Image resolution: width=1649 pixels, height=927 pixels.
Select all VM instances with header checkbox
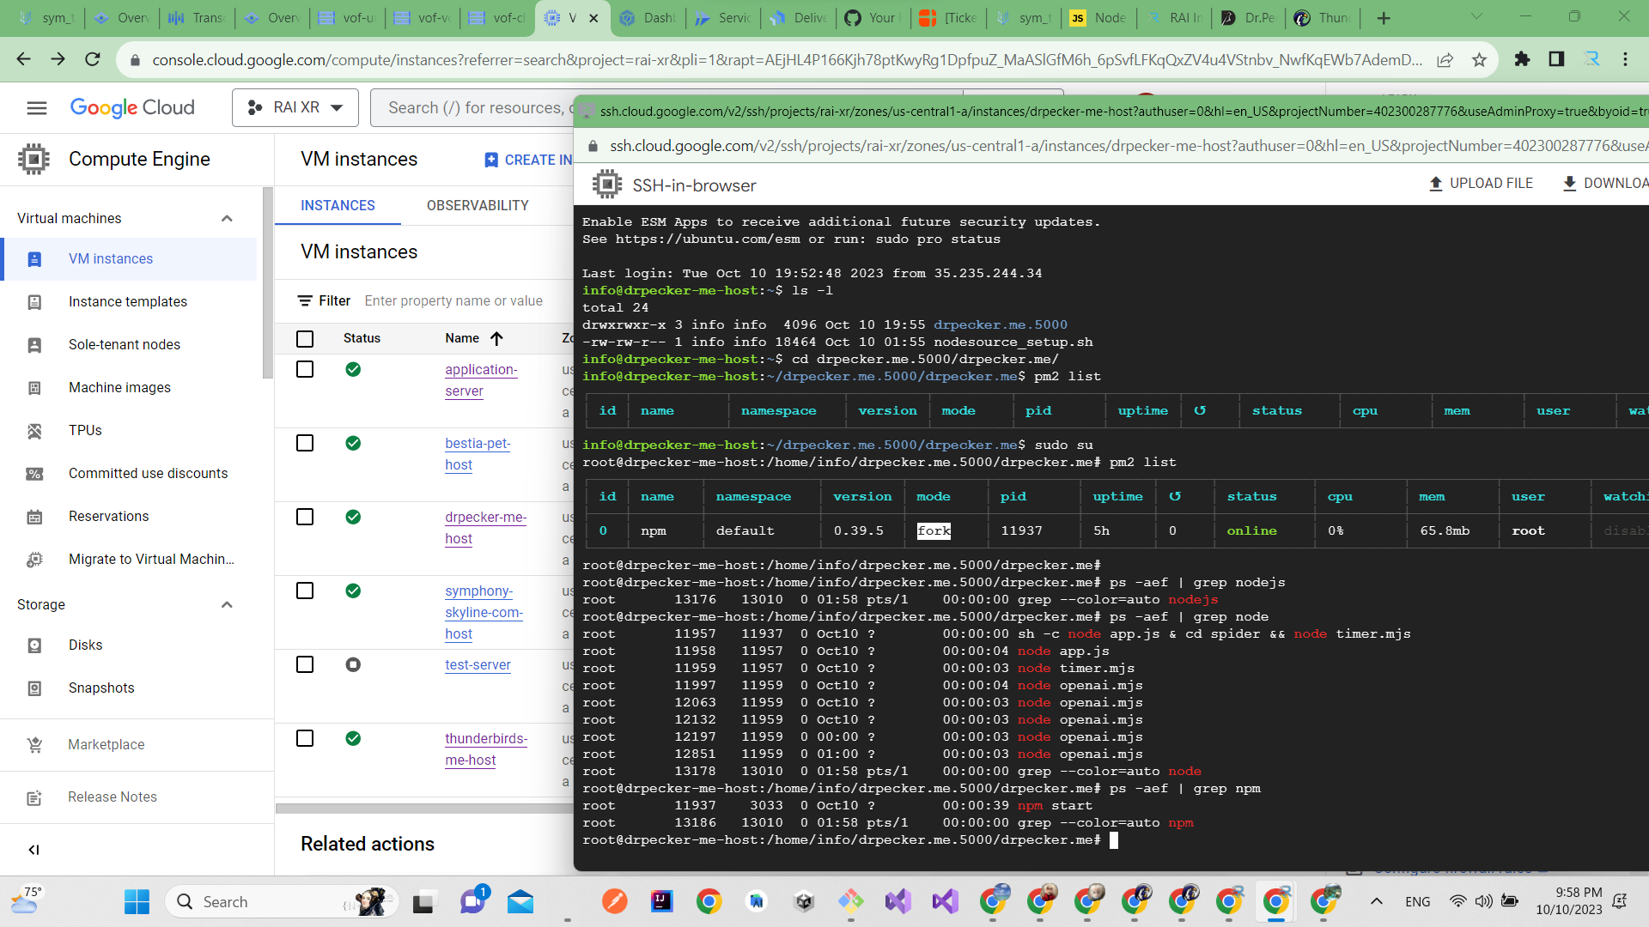[305, 338]
